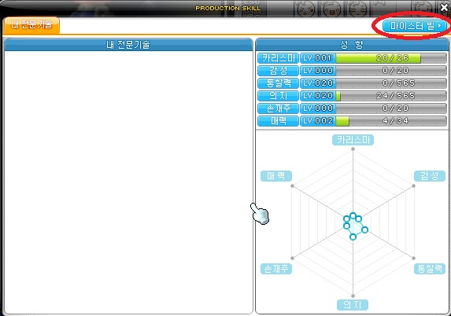Click the 감성 label on radar chart

[430, 176]
